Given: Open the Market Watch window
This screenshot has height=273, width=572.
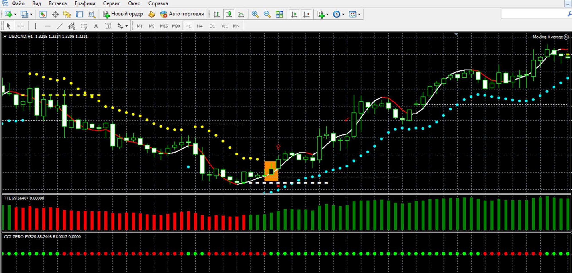Looking at the screenshot, I should click(x=43, y=14).
